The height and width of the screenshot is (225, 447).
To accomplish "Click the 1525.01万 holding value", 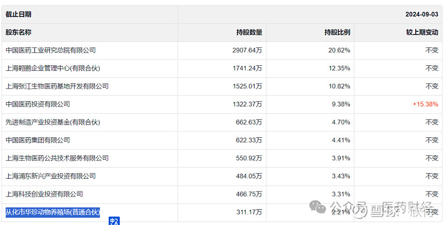I will pyautogui.click(x=247, y=87).
